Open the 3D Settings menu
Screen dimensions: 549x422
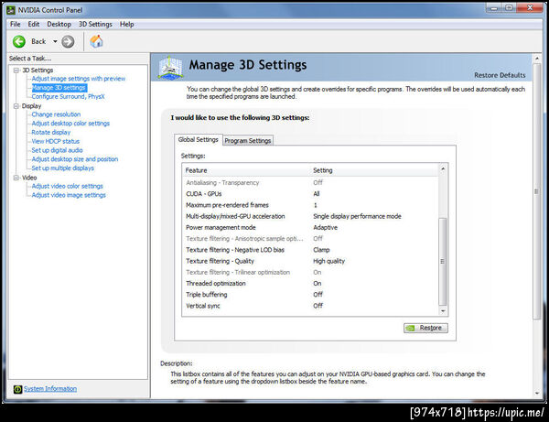(x=95, y=24)
